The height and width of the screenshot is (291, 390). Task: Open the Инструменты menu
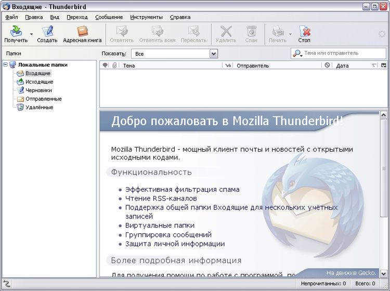pos(146,17)
